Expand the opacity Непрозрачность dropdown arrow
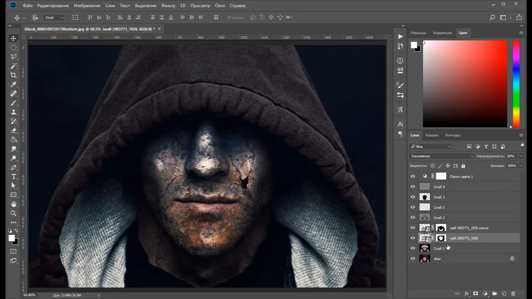This screenshot has height=299, width=532. point(521,156)
